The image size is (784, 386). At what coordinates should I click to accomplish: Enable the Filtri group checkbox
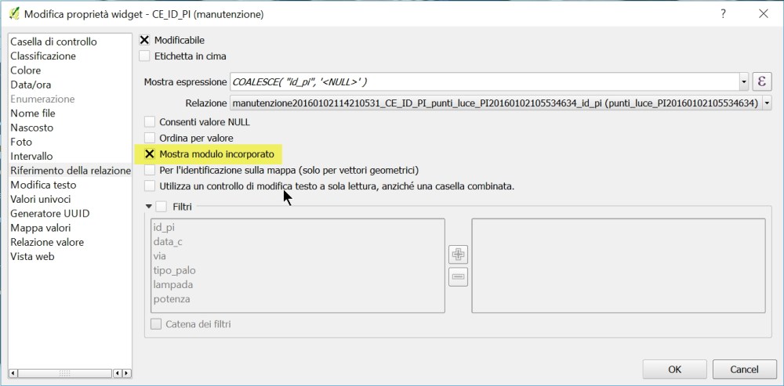pyautogui.click(x=162, y=206)
